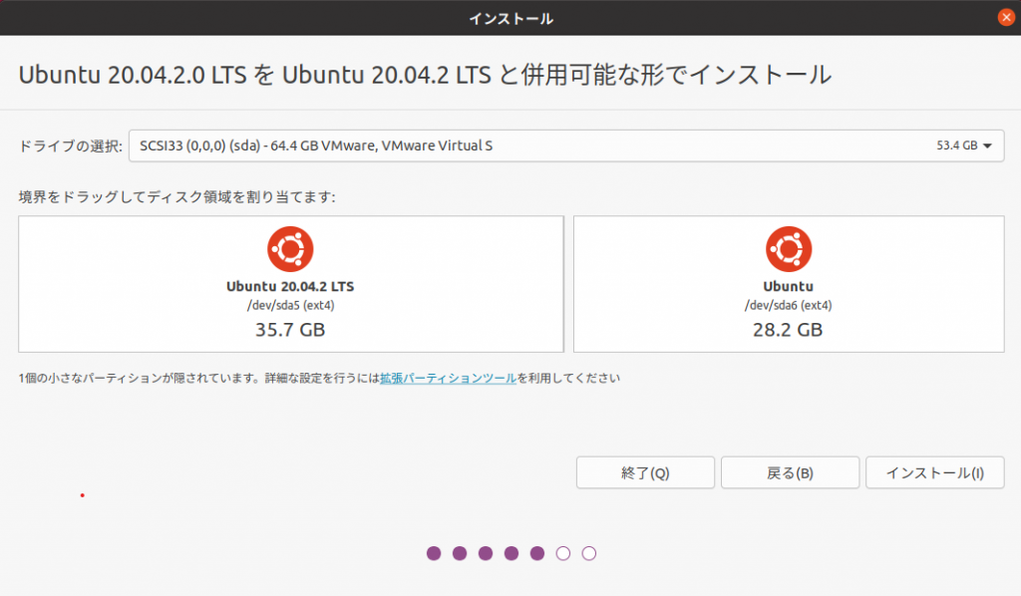Click the third filled progress dot
This screenshot has height=596, width=1021.
pyautogui.click(x=486, y=553)
